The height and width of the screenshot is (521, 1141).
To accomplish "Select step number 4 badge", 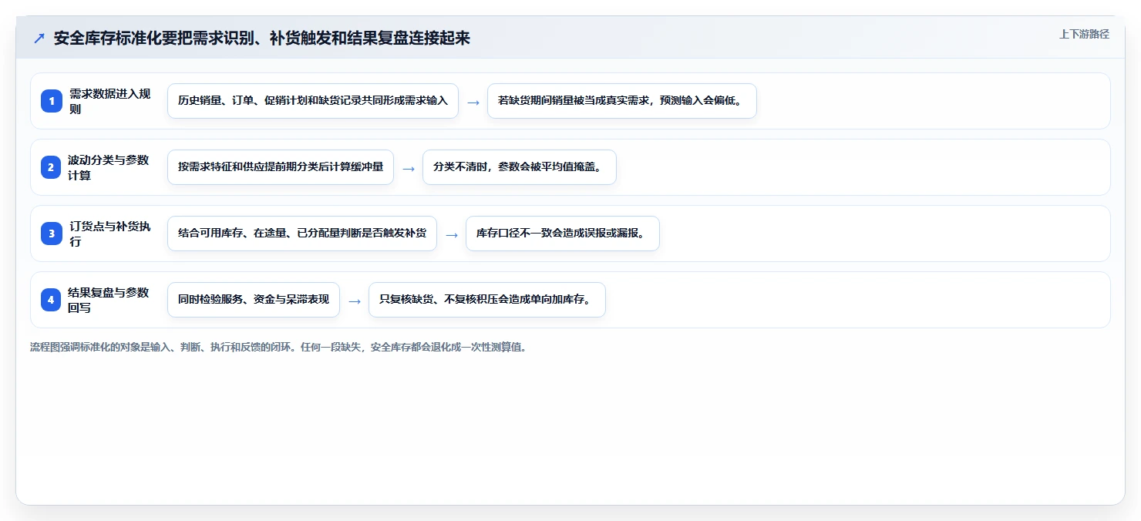I will (51, 300).
